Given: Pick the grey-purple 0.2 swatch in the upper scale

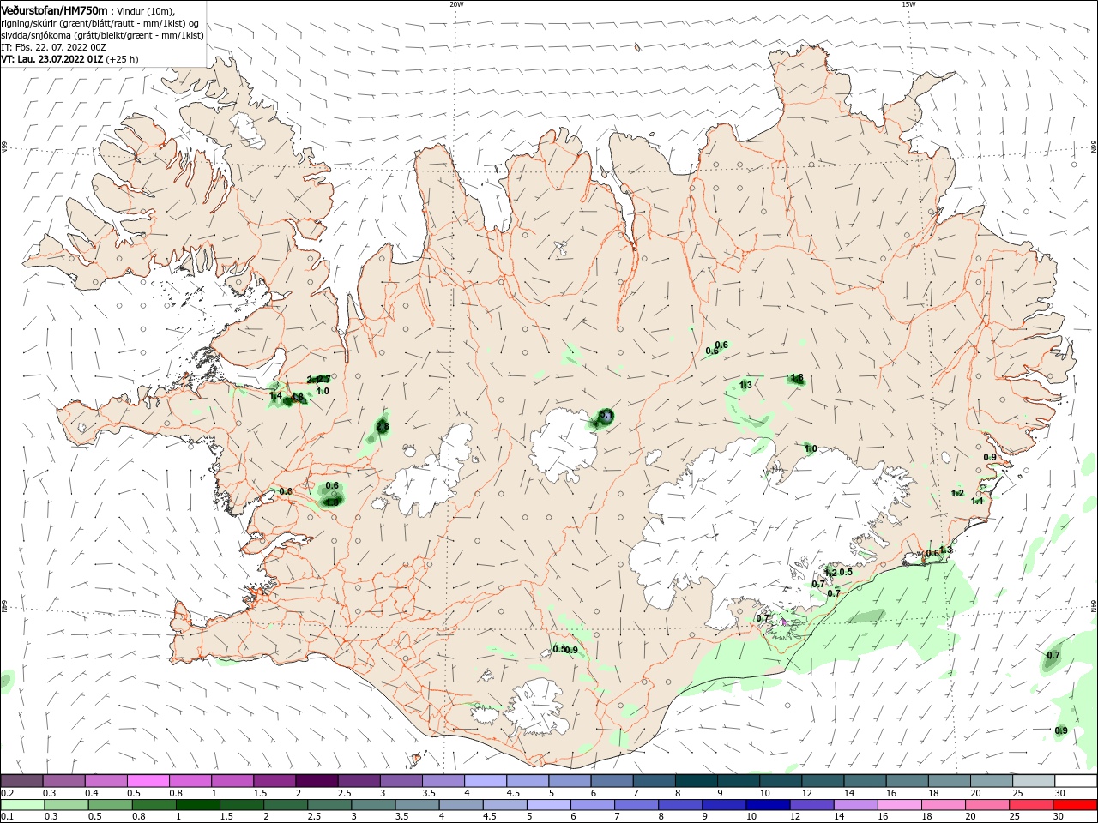Looking at the screenshot, I should click(x=21, y=780).
